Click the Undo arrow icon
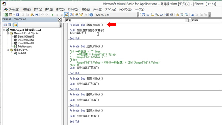 42,15
